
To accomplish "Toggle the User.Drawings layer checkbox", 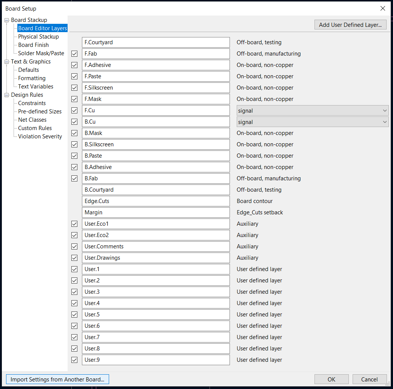I will pyautogui.click(x=74, y=258).
